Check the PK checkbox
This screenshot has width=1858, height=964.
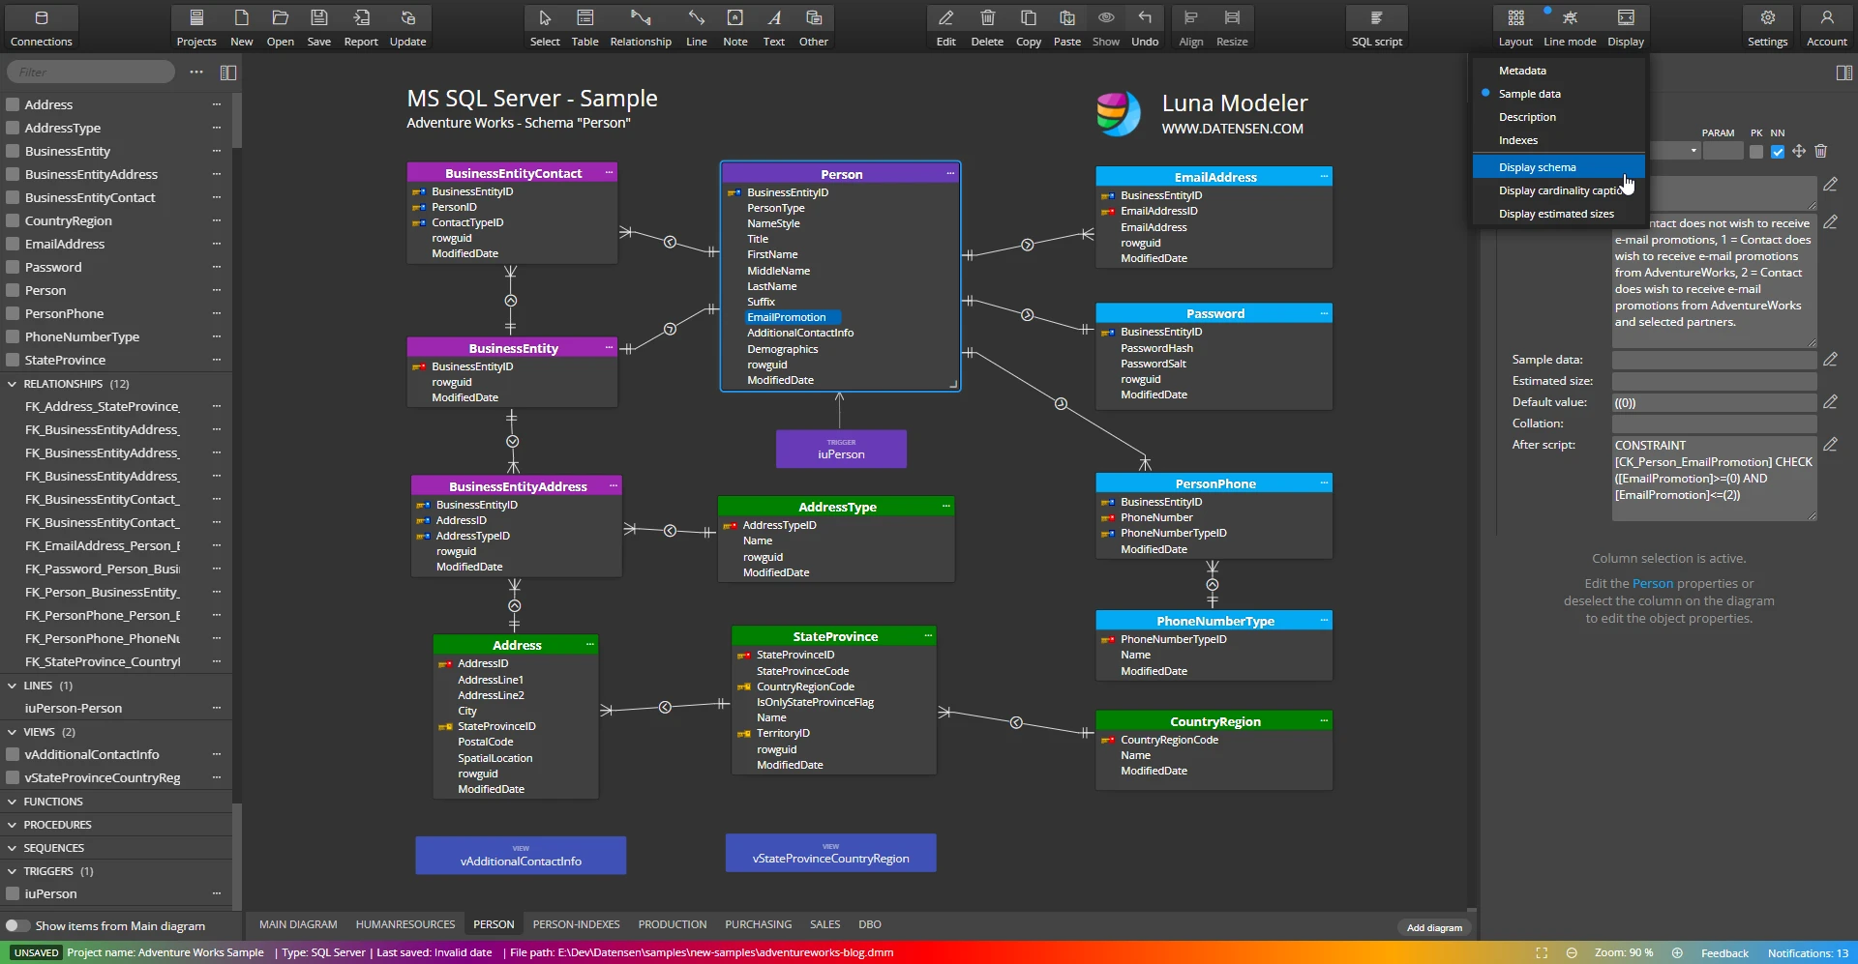pyautogui.click(x=1756, y=152)
